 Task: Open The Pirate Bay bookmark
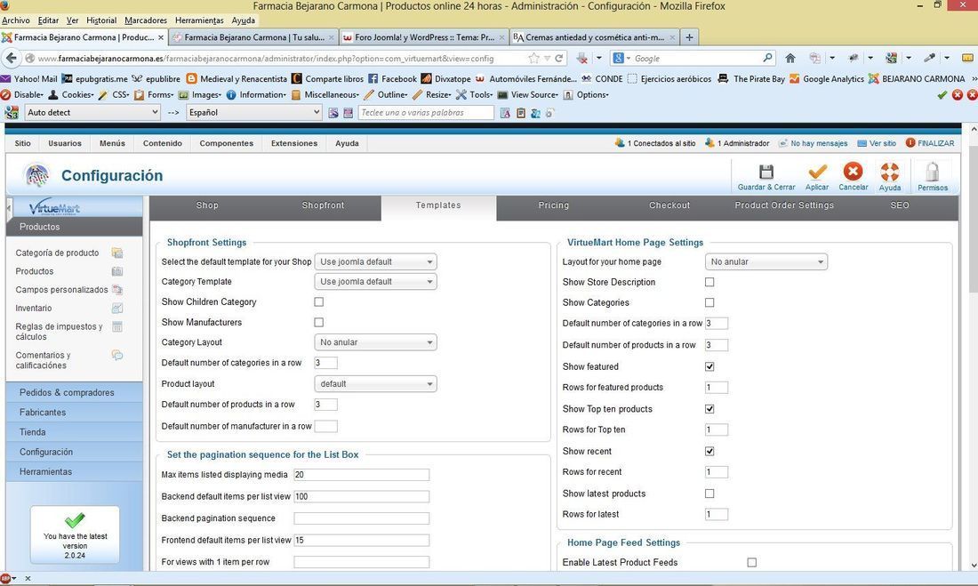point(751,78)
